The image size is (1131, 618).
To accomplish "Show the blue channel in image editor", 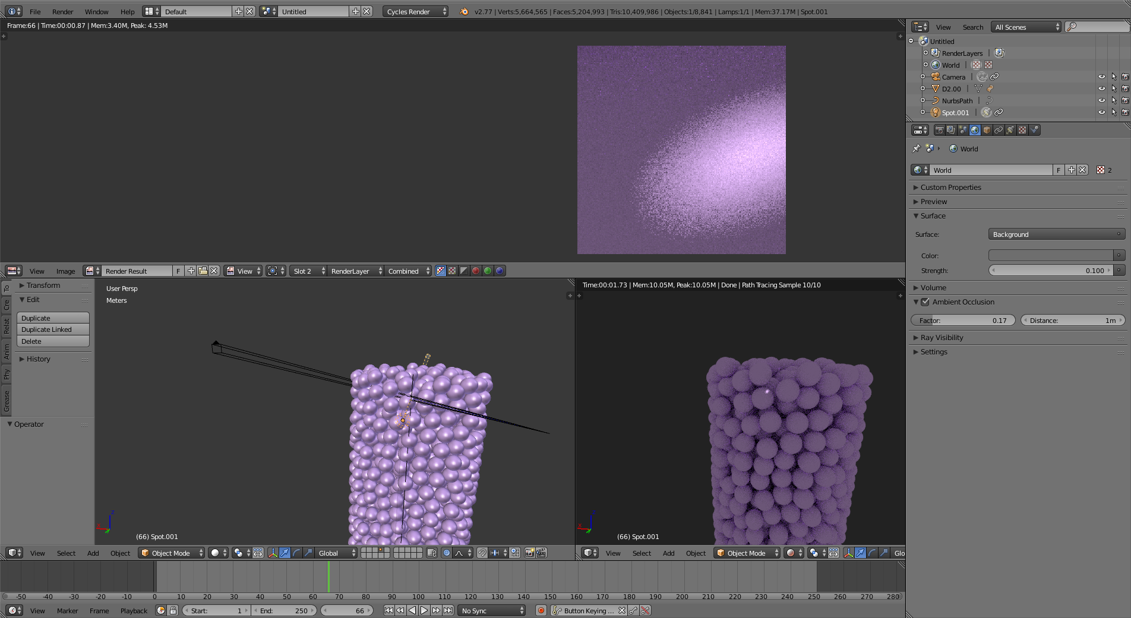I will (x=500, y=271).
